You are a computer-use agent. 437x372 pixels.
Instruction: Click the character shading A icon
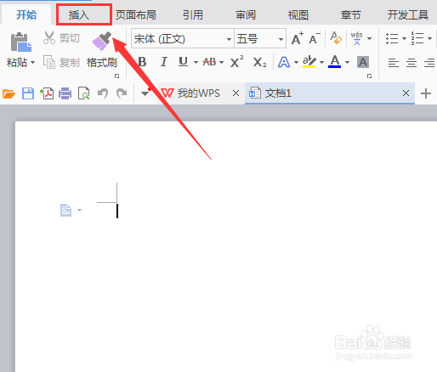pyautogui.click(x=363, y=62)
